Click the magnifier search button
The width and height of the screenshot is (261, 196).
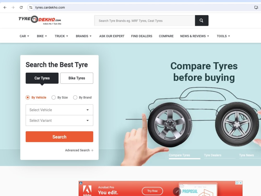201,20
